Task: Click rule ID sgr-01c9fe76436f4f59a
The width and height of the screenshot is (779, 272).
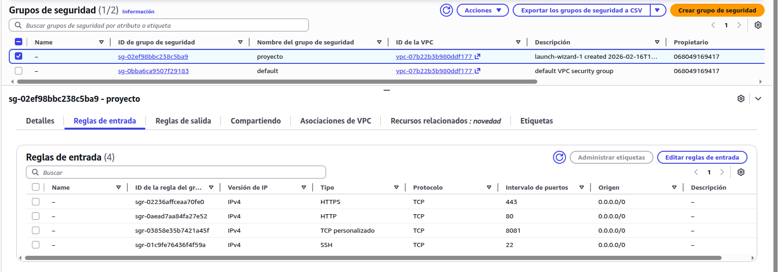Action: [170, 245]
